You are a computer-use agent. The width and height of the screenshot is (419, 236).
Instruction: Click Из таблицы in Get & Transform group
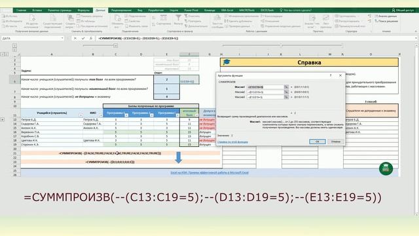coord(86,21)
